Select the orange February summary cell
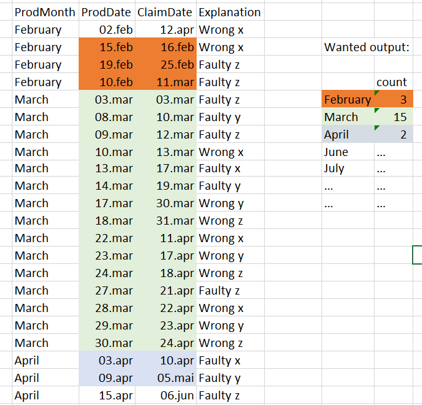 coord(348,99)
